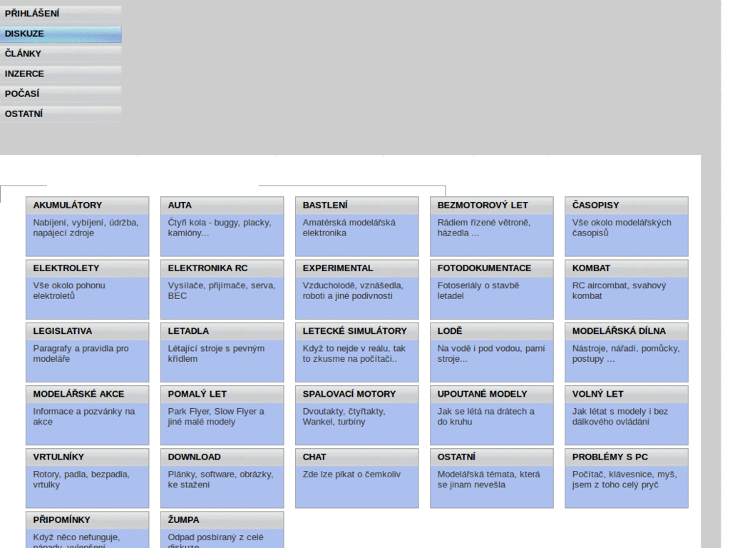This screenshot has height=548, width=730.
Task: Open the PŘIPOMÍNKY forum
Action: click(61, 519)
